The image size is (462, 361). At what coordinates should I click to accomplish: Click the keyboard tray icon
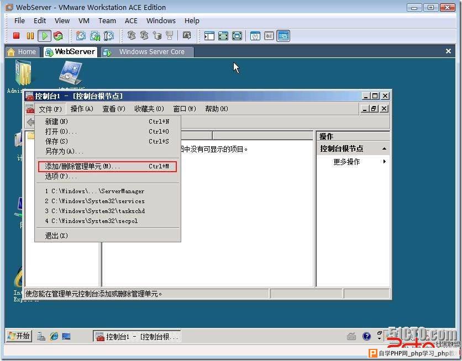pyautogui.click(x=351, y=336)
